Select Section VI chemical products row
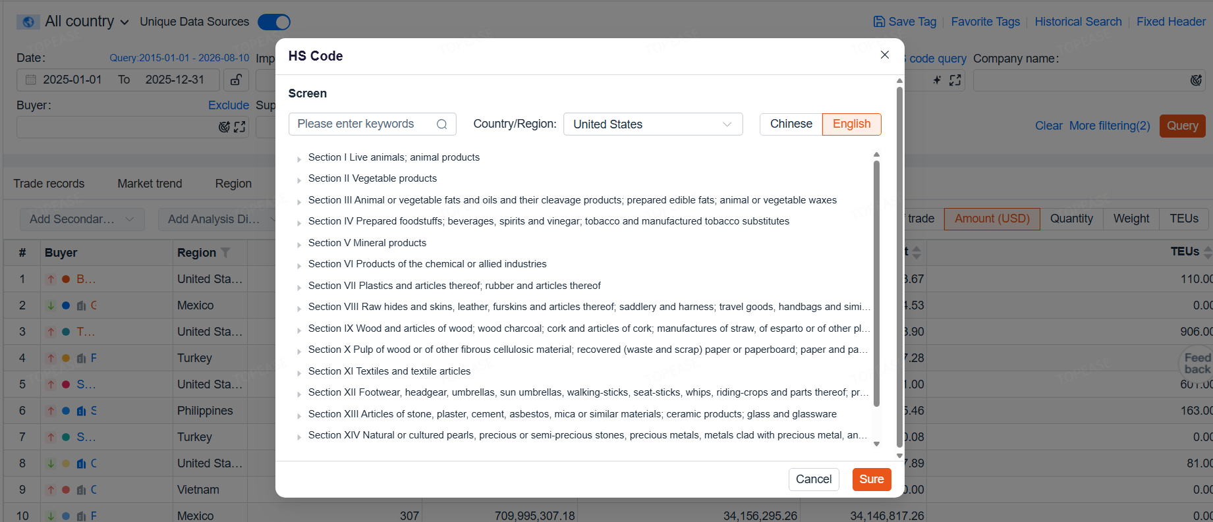 click(427, 264)
